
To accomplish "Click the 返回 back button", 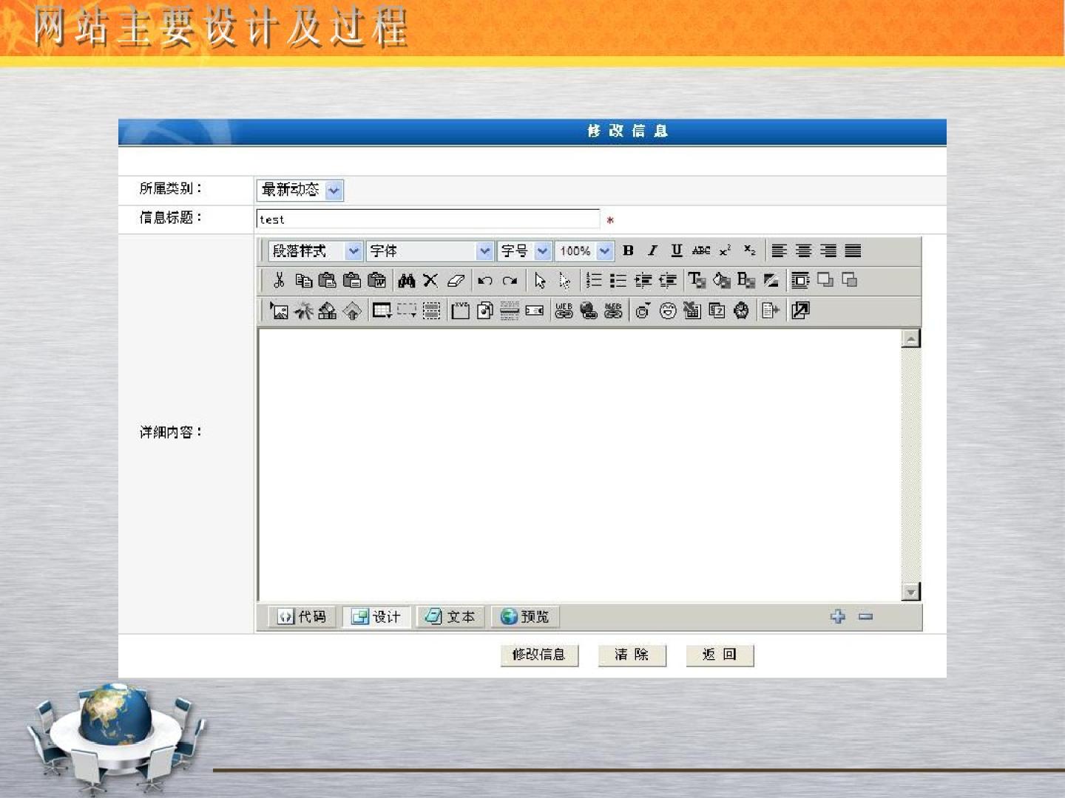I will click(719, 655).
